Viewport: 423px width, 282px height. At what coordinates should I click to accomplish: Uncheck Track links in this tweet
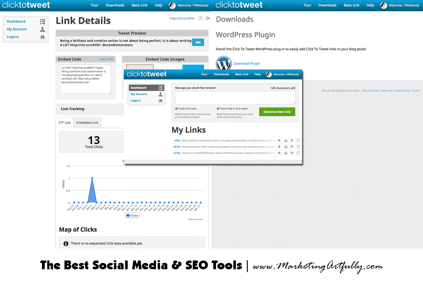[x=218, y=109]
